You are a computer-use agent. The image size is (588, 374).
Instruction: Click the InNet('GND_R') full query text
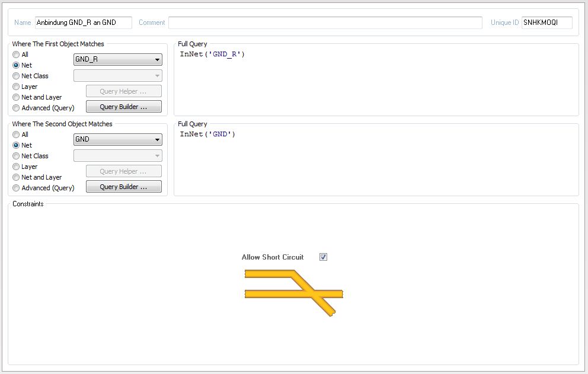pos(212,54)
